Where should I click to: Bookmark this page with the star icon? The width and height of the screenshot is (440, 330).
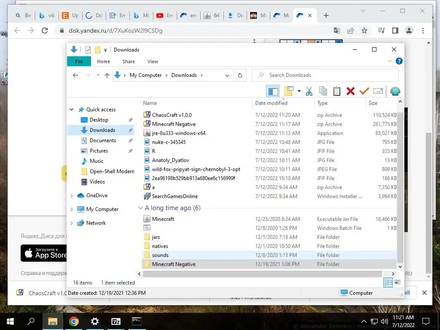[x=364, y=31]
